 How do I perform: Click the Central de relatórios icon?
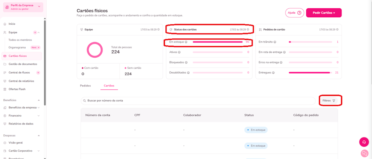(x=5, y=81)
